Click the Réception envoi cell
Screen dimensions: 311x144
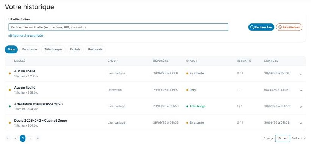tap(115, 90)
